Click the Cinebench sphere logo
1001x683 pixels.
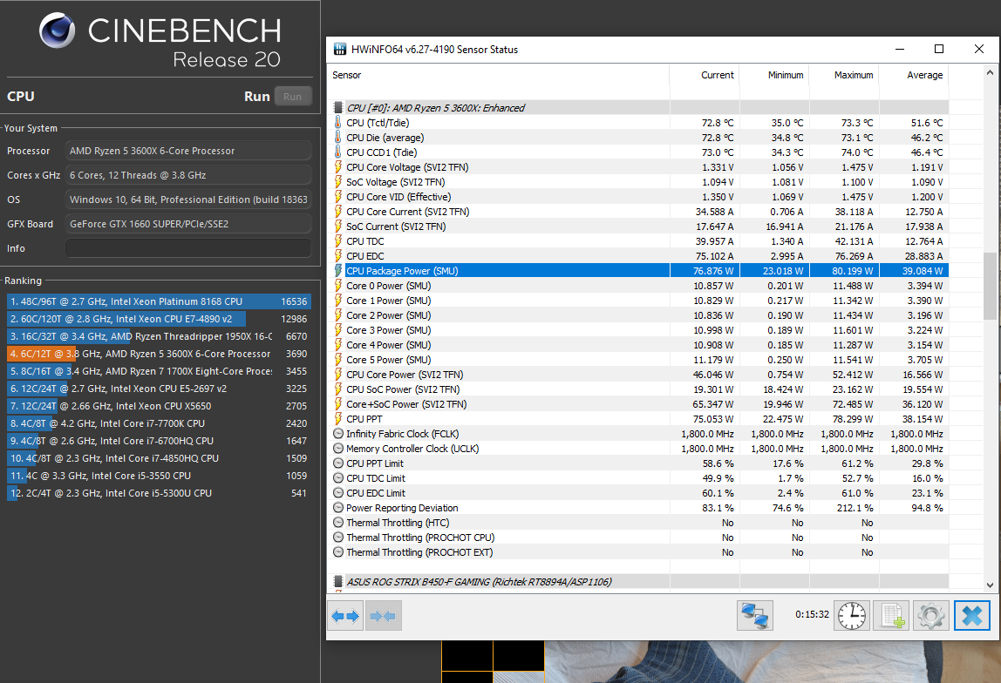coord(57,30)
